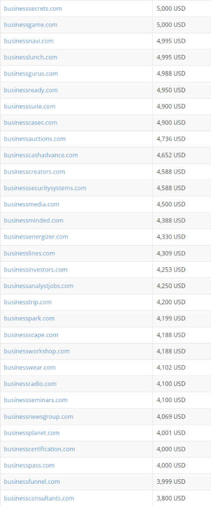Click the businessgame.com link
The width and height of the screenshot is (211, 506).
click(30, 25)
